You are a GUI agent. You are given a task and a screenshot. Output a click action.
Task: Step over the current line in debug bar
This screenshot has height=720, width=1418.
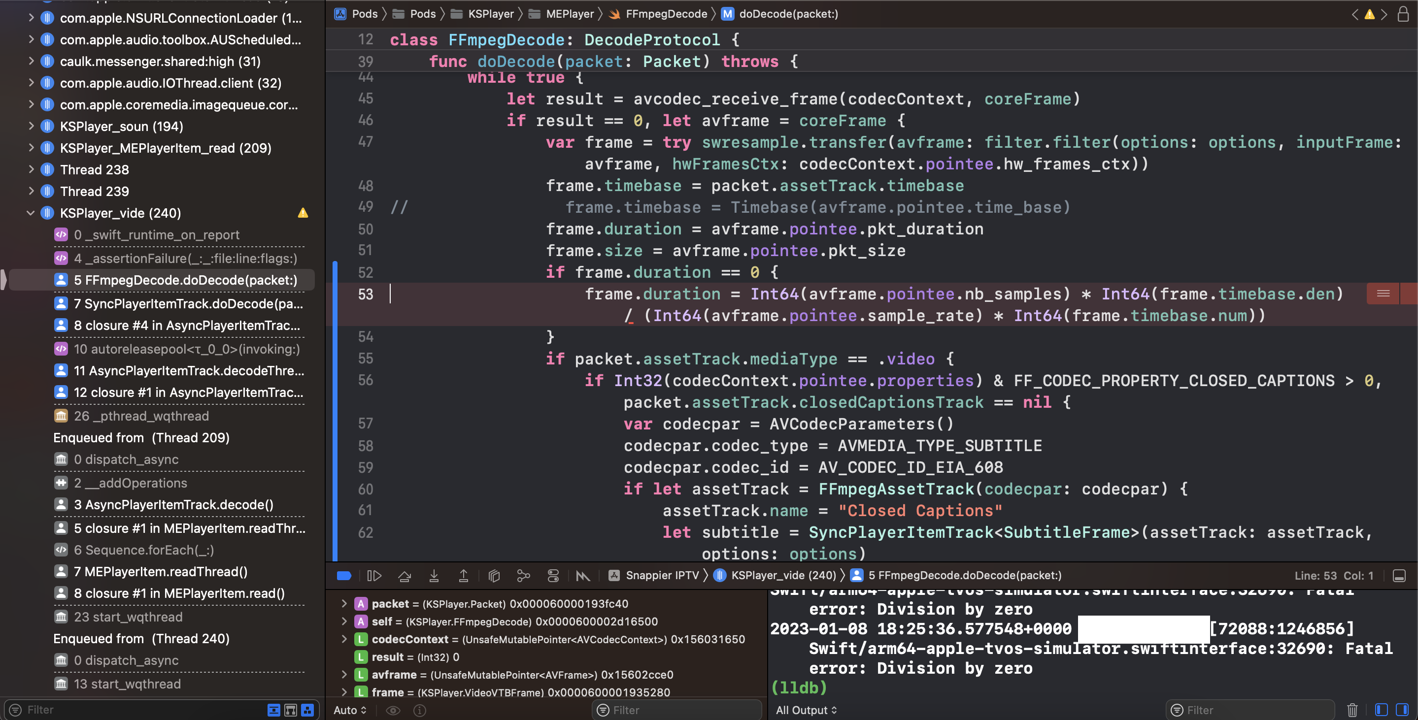[x=405, y=575]
